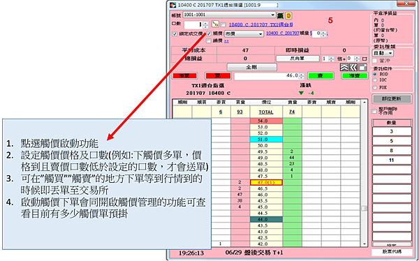Click the green sell button

pos(321,76)
